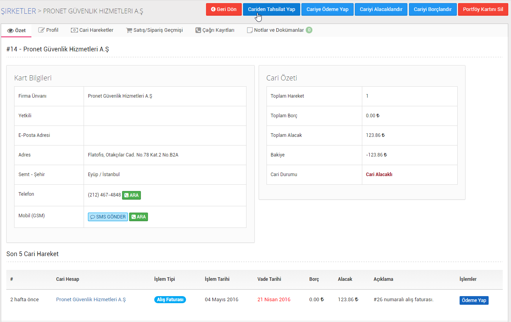Switch to Çağrı Kayıtları tab
This screenshot has width=511, height=322.
(x=215, y=30)
